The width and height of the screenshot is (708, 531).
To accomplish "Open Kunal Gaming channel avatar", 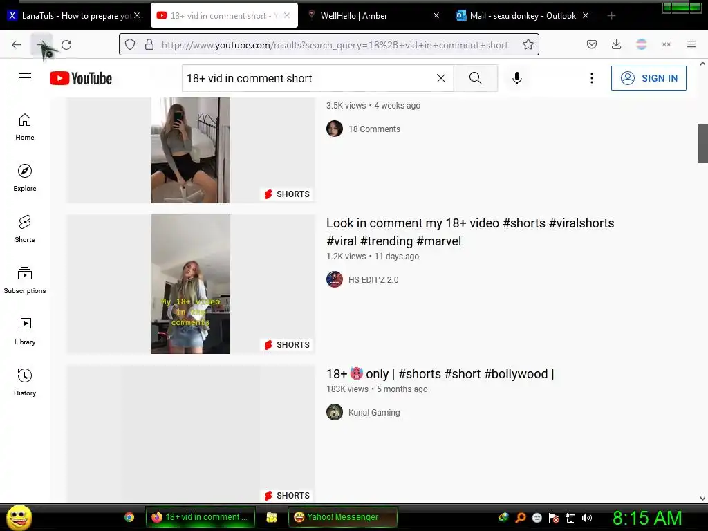I will 335,412.
